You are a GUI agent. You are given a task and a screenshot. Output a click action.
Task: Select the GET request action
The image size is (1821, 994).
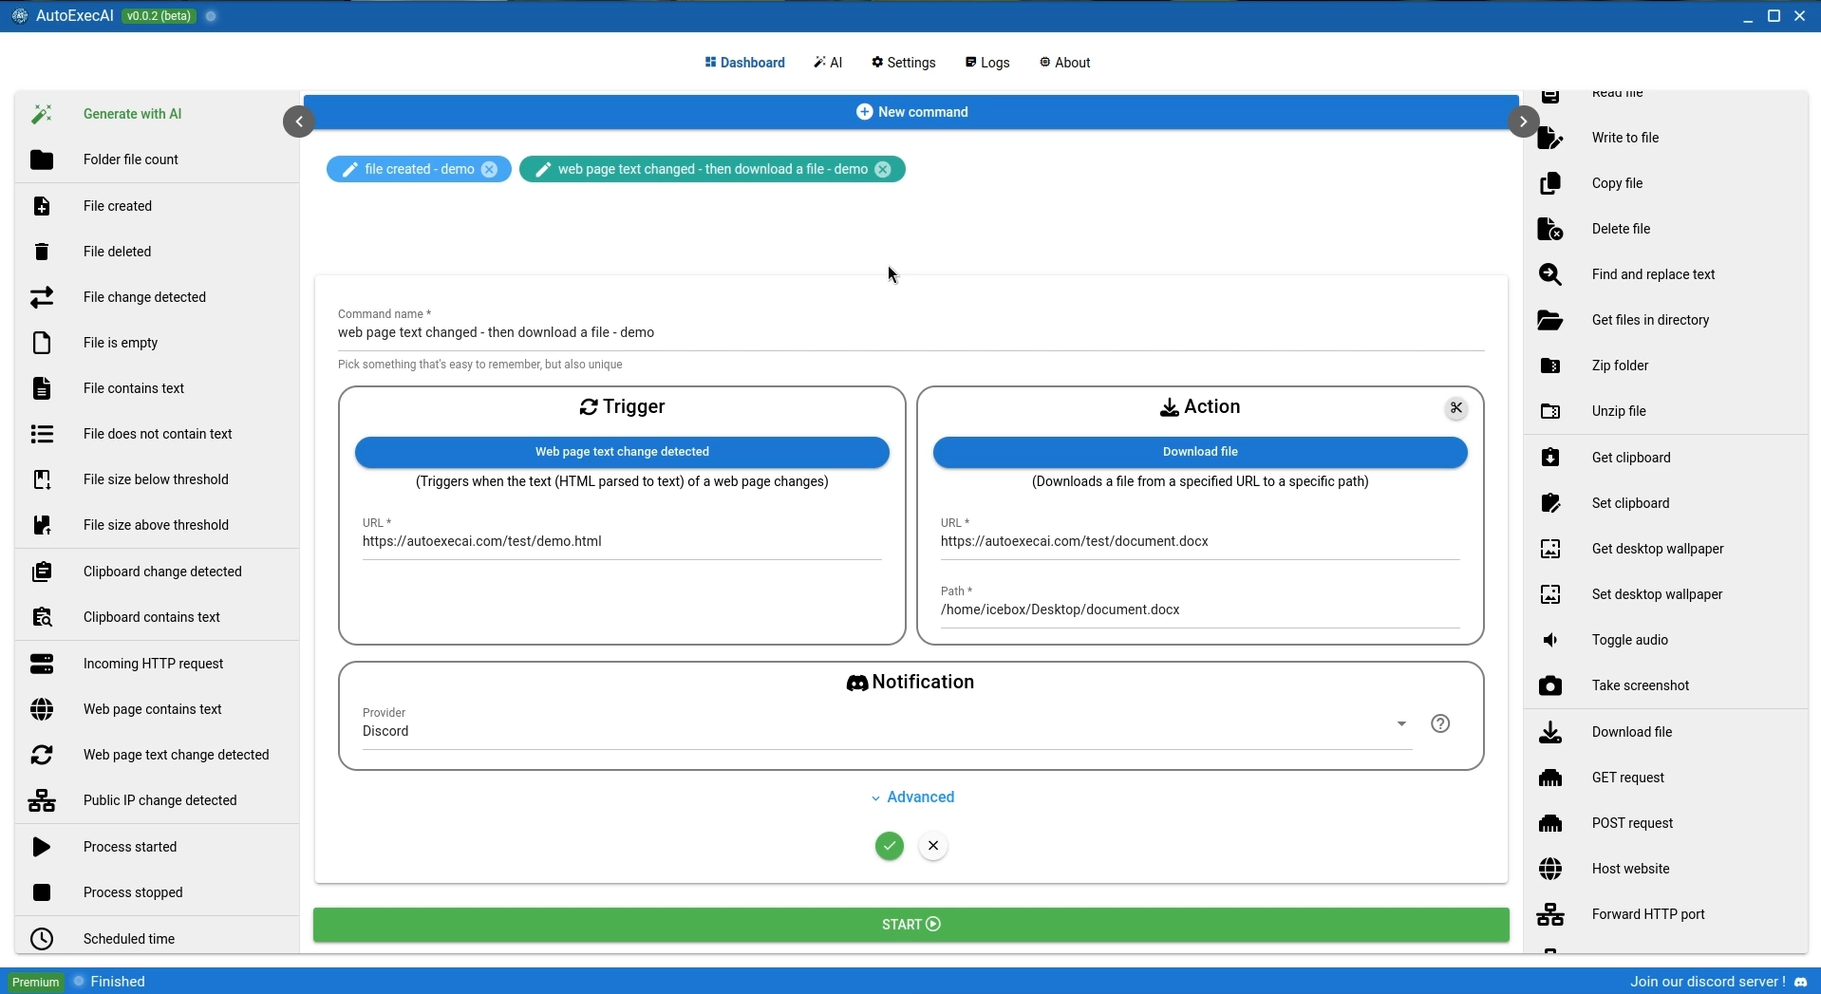[1667, 778]
